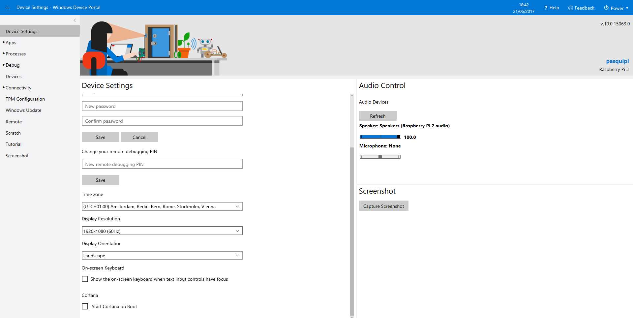Open the Time zone dropdown
The image size is (633, 318).
[162, 207]
